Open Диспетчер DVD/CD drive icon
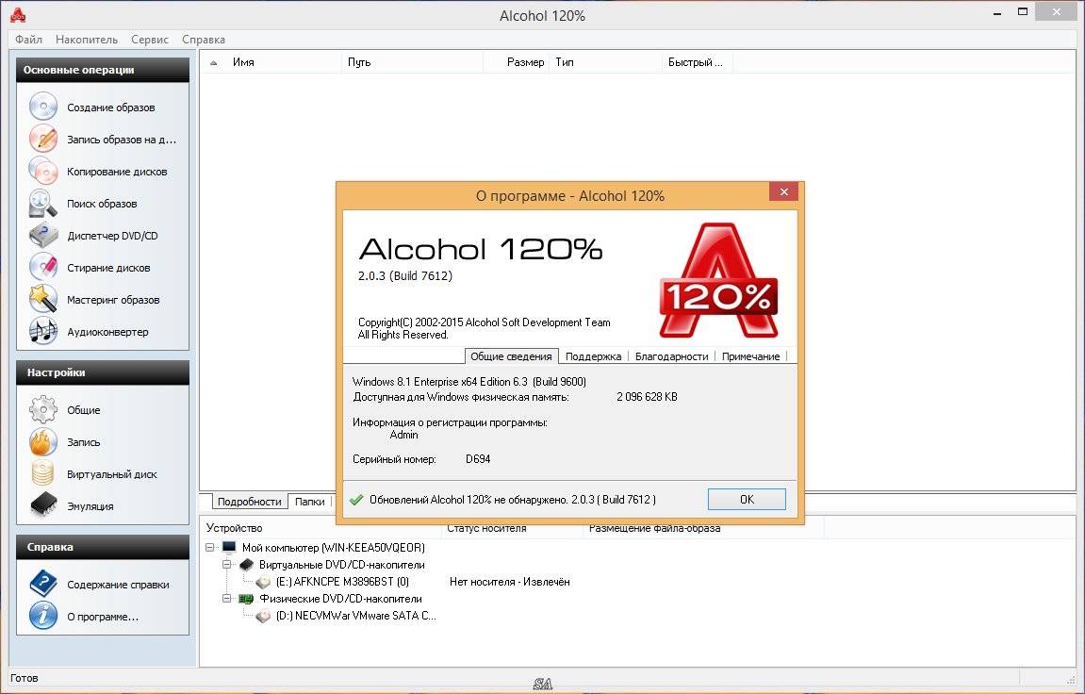 coord(43,235)
